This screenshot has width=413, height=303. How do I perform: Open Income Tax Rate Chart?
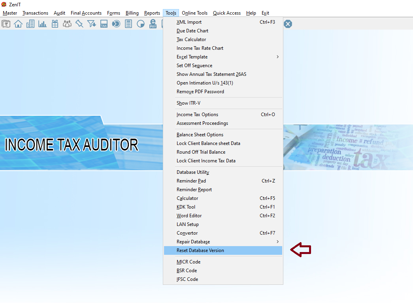click(x=223, y=48)
